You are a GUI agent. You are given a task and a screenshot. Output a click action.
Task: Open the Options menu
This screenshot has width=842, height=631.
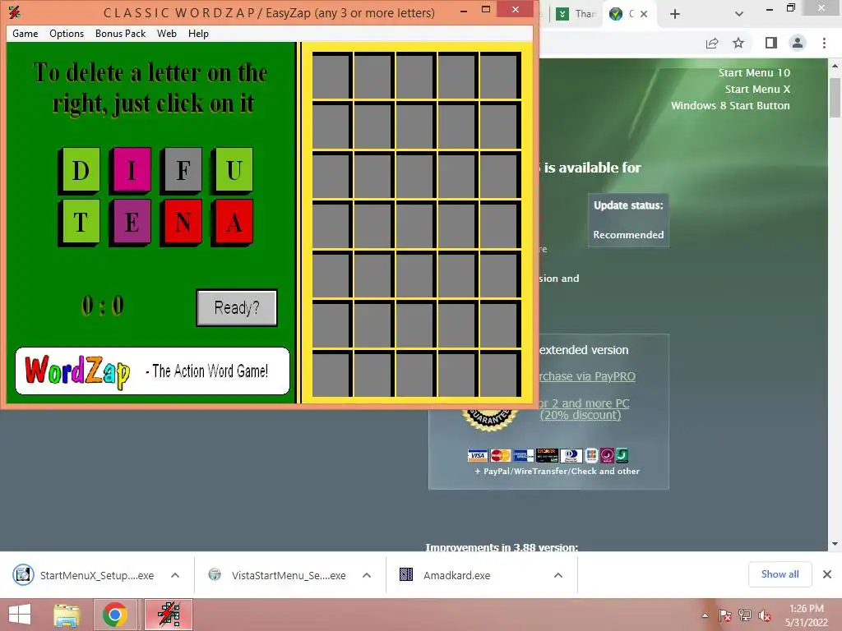coord(67,33)
